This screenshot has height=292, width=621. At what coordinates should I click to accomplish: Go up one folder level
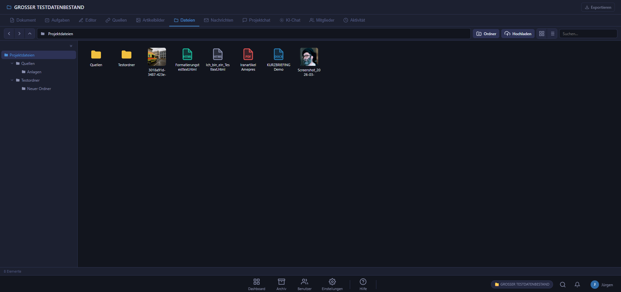click(x=30, y=34)
